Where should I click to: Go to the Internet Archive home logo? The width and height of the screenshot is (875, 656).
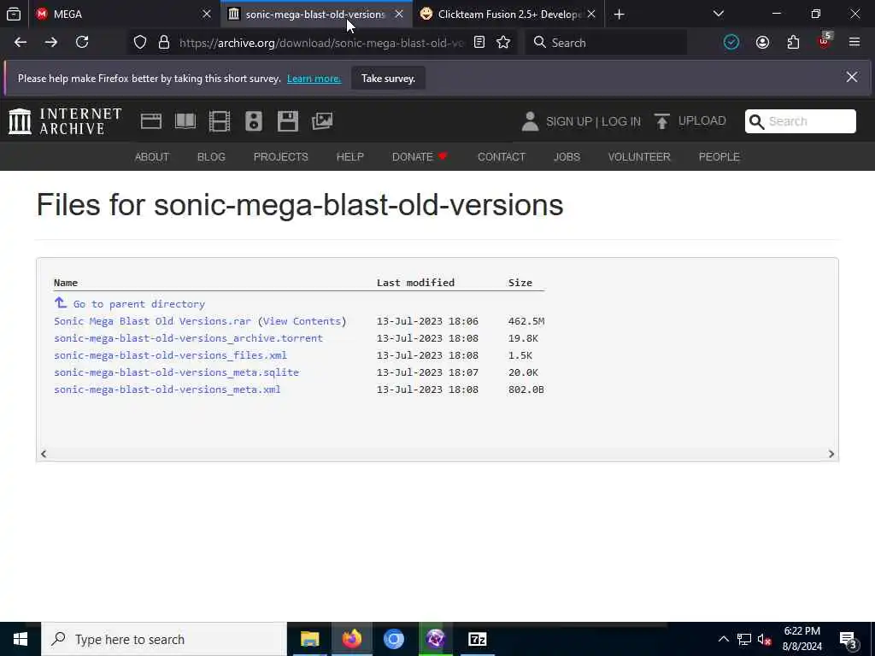pos(65,121)
